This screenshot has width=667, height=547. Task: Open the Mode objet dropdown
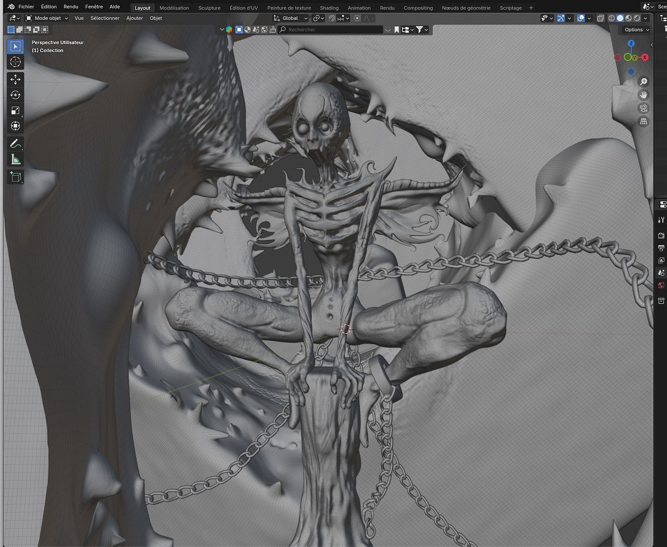pyautogui.click(x=47, y=18)
